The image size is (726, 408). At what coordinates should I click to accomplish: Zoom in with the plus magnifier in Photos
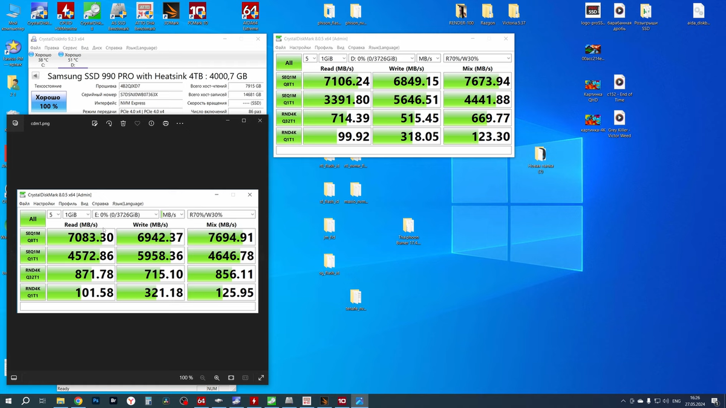[217, 378]
